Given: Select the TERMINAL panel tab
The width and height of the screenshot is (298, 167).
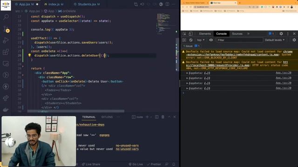Looking at the screenshot, I should tap(89, 117).
